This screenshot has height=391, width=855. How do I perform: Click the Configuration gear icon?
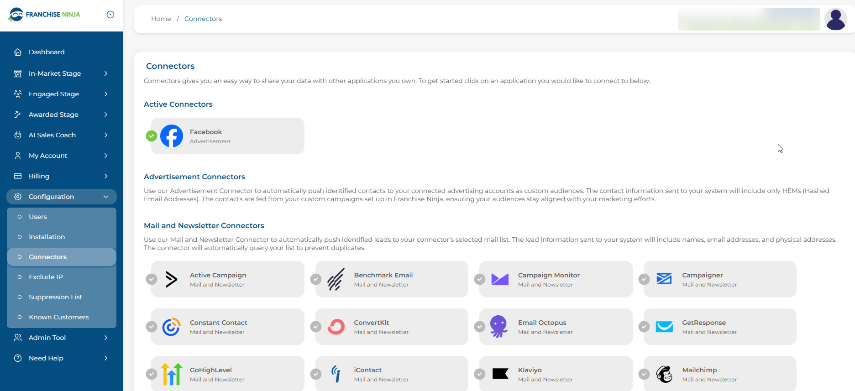(18, 197)
